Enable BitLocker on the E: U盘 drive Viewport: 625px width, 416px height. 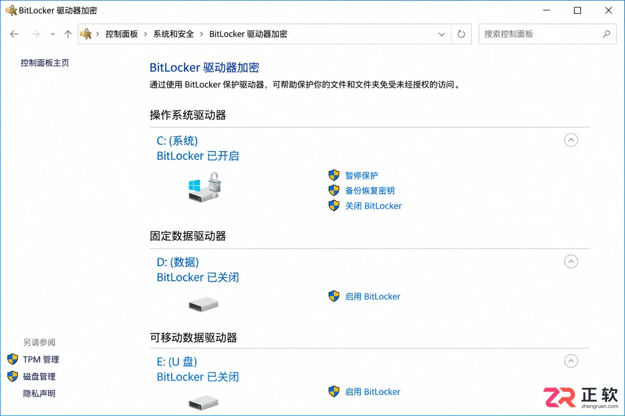pyautogui.click(x=372, y=392)
